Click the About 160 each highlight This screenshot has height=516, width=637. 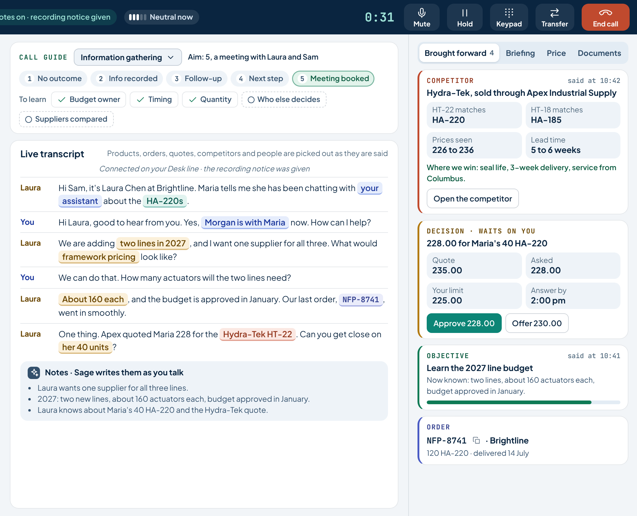(x=93, y=299)
